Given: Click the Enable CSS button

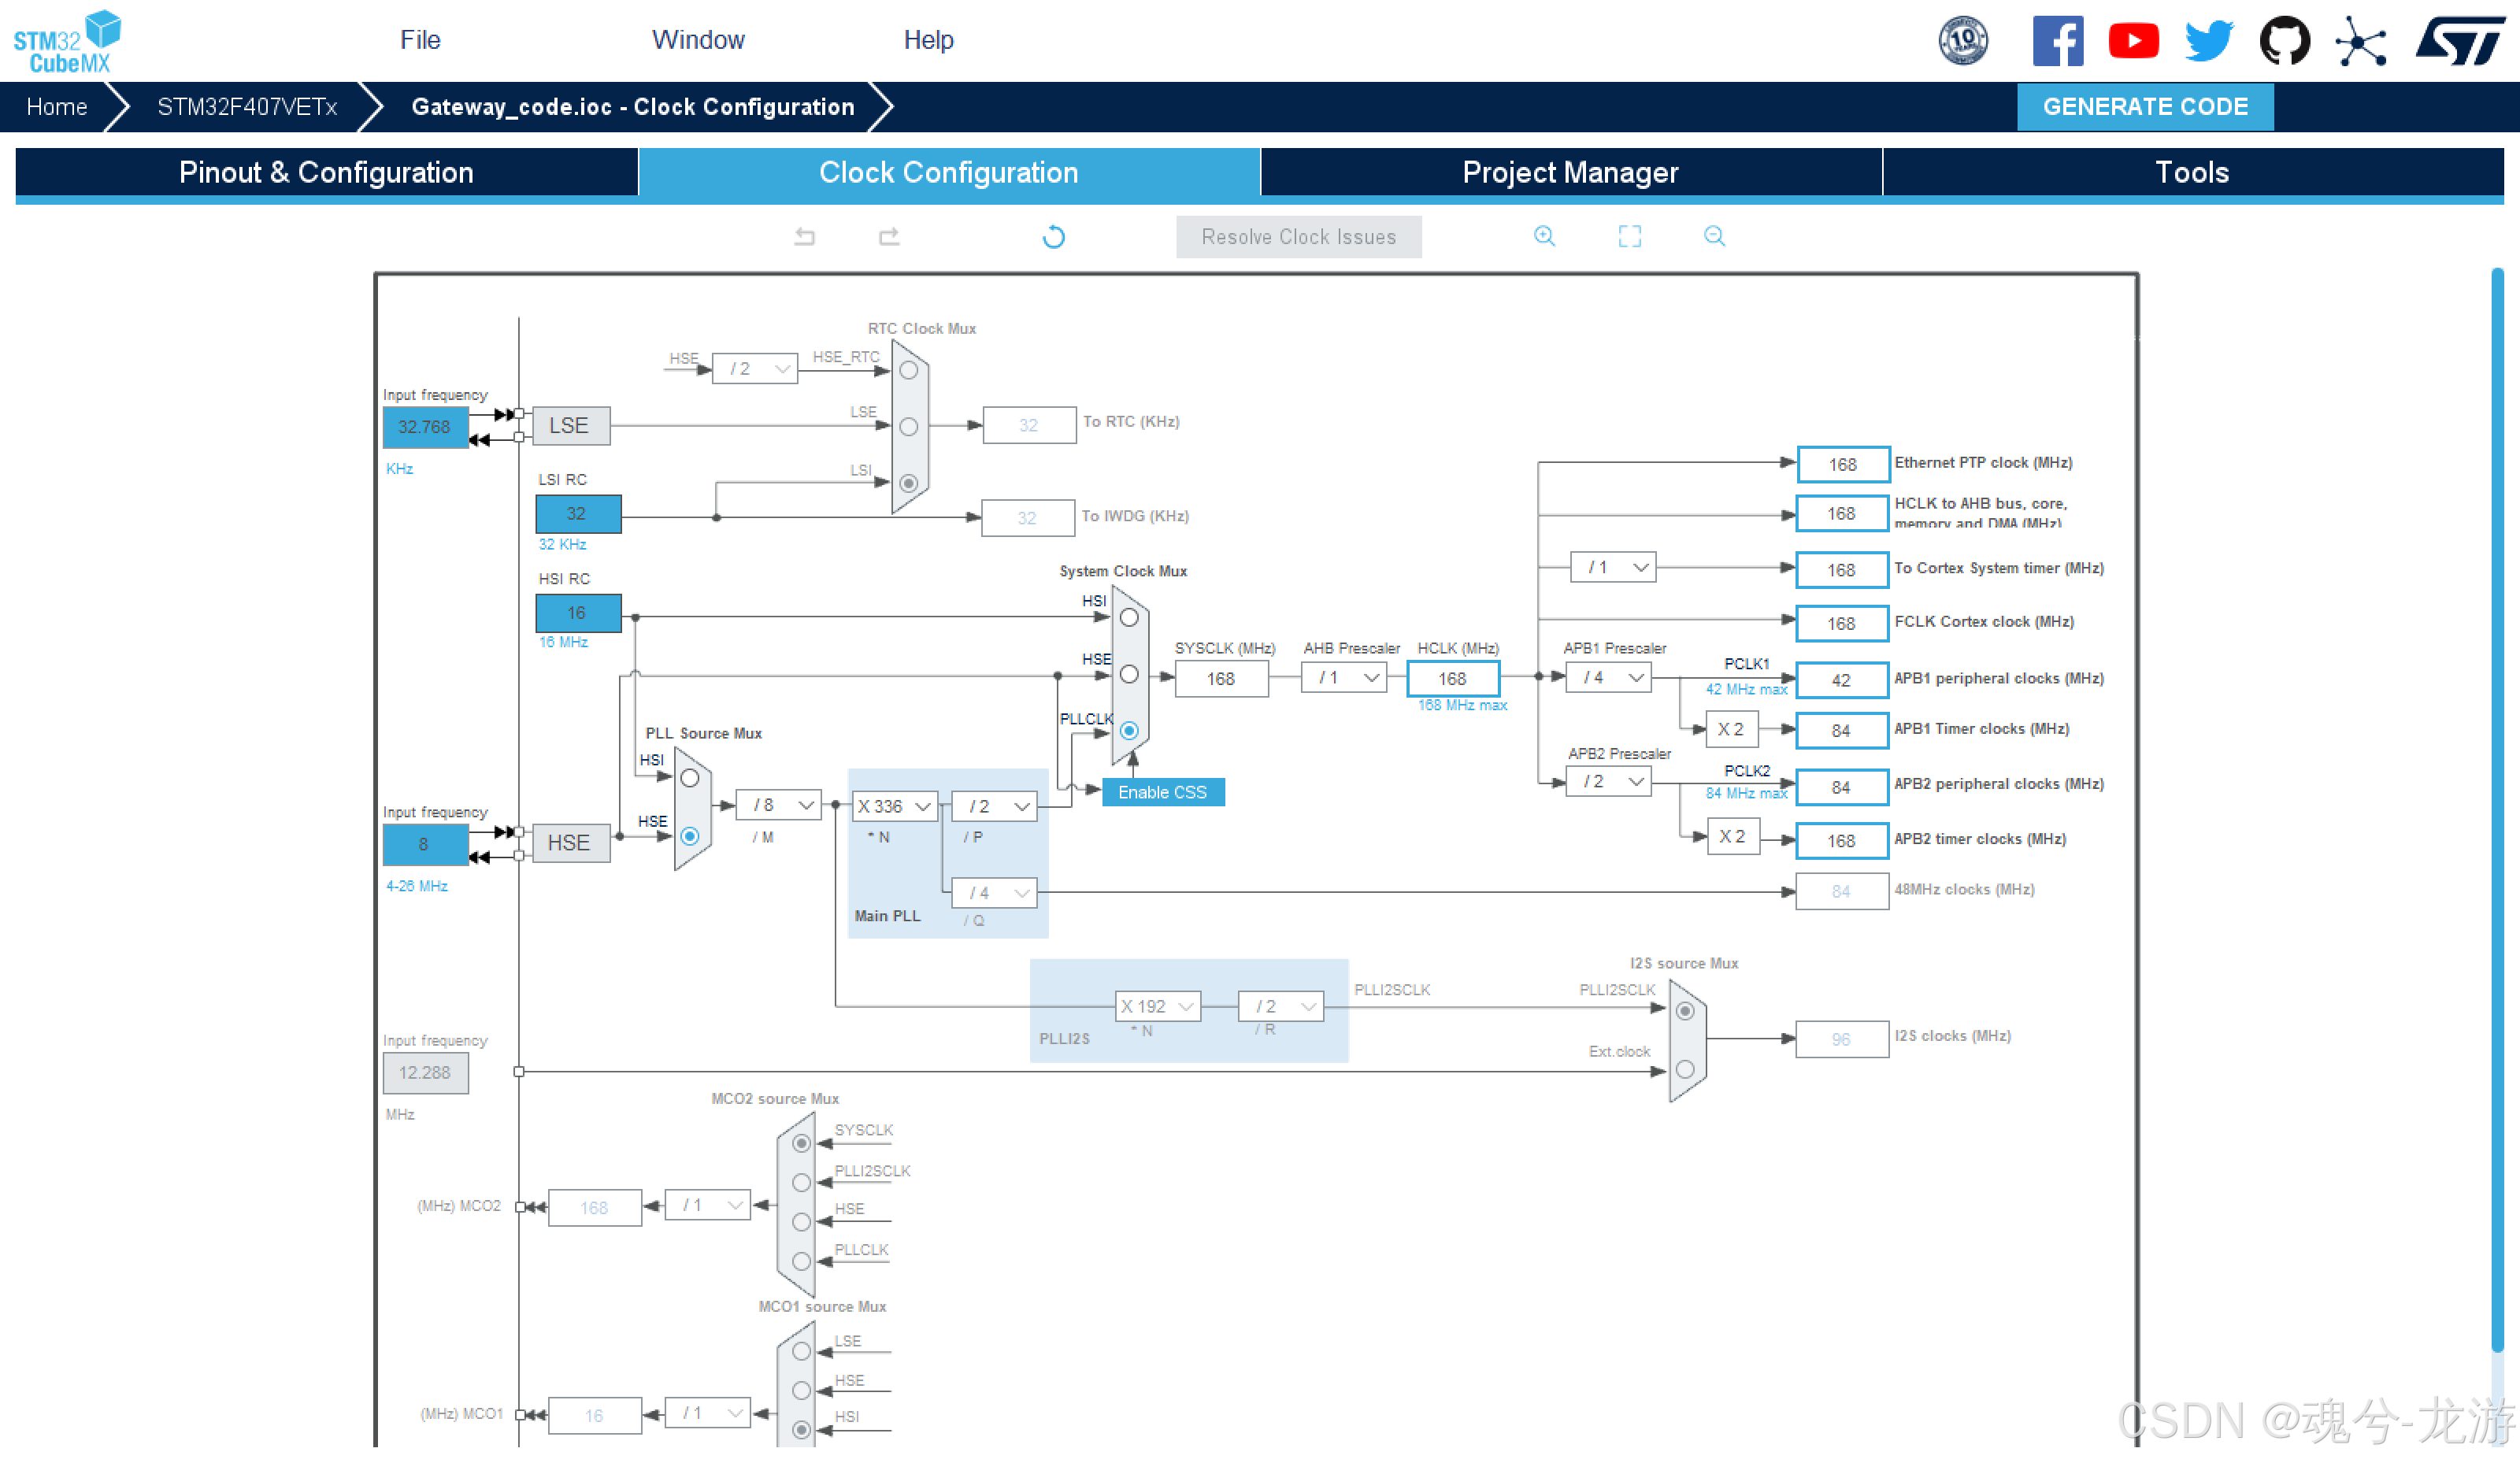Looking at the screenshot, I should click(x=1162, y=792).
